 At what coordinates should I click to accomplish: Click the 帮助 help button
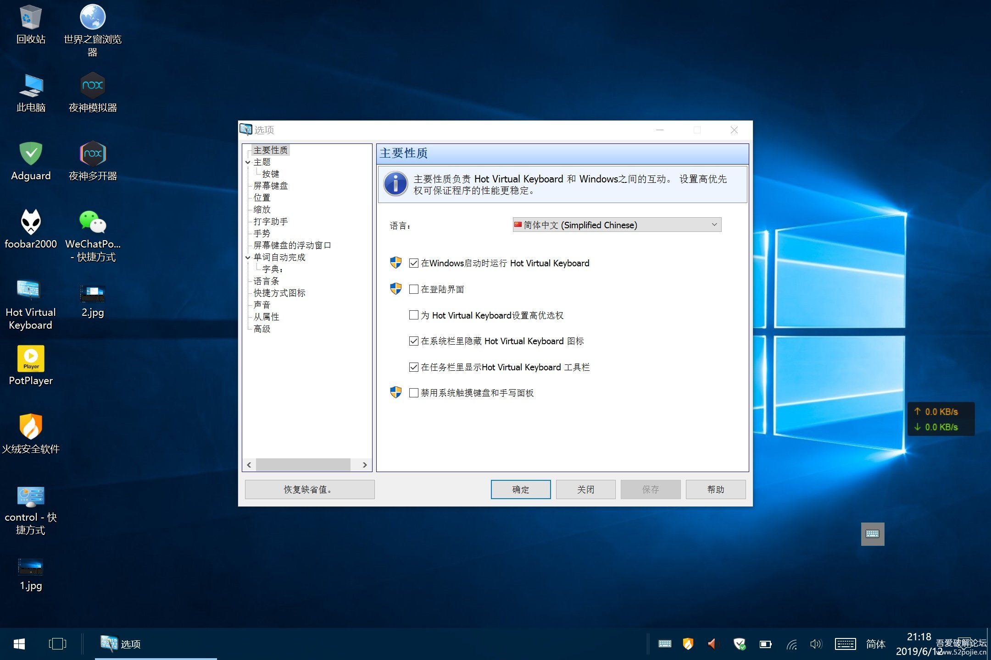click(716, 489)
